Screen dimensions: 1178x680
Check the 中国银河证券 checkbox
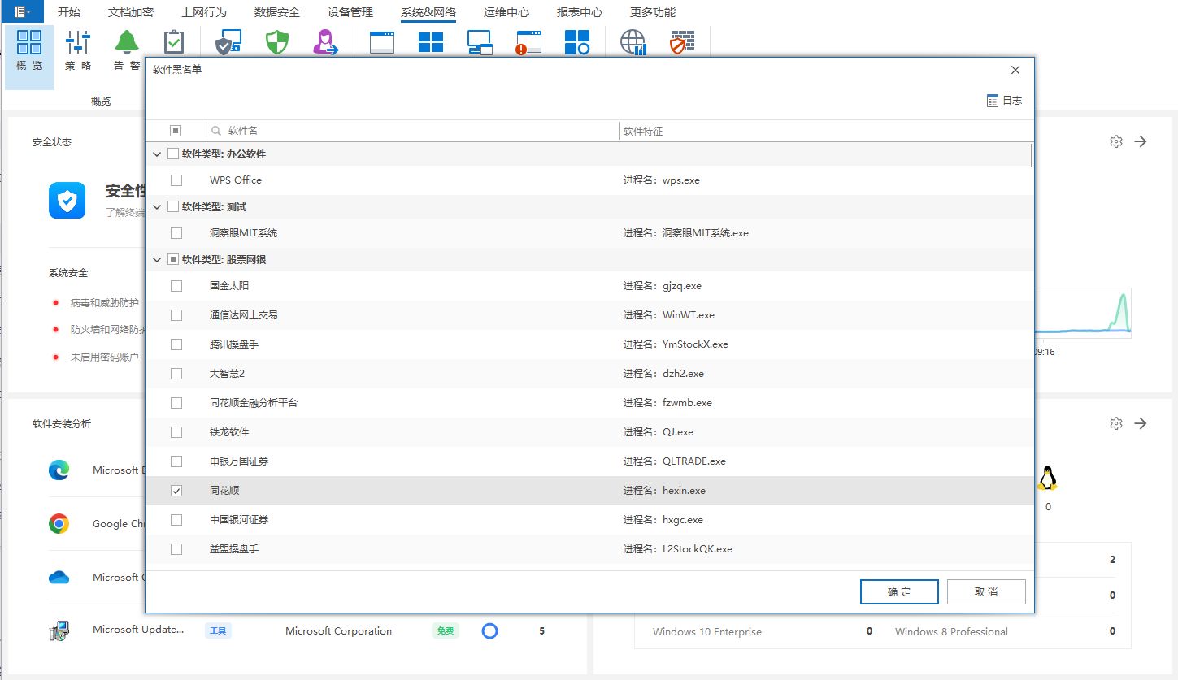pos(176,520)
